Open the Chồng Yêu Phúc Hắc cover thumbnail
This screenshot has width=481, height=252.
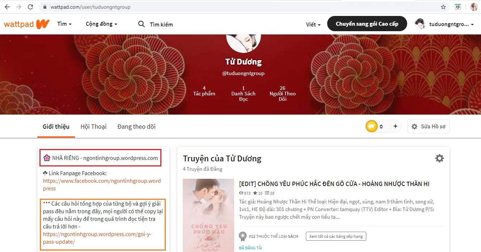pyautogui.click(x=208, y=215)
